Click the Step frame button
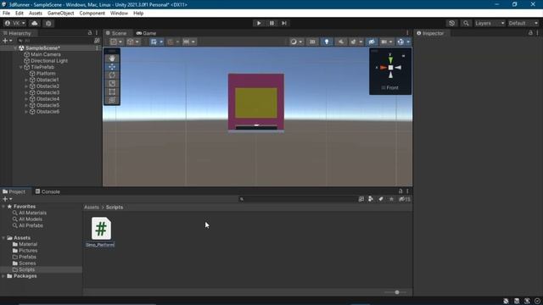543x305 pixels. pyautogui.click(x=284, y=23)
